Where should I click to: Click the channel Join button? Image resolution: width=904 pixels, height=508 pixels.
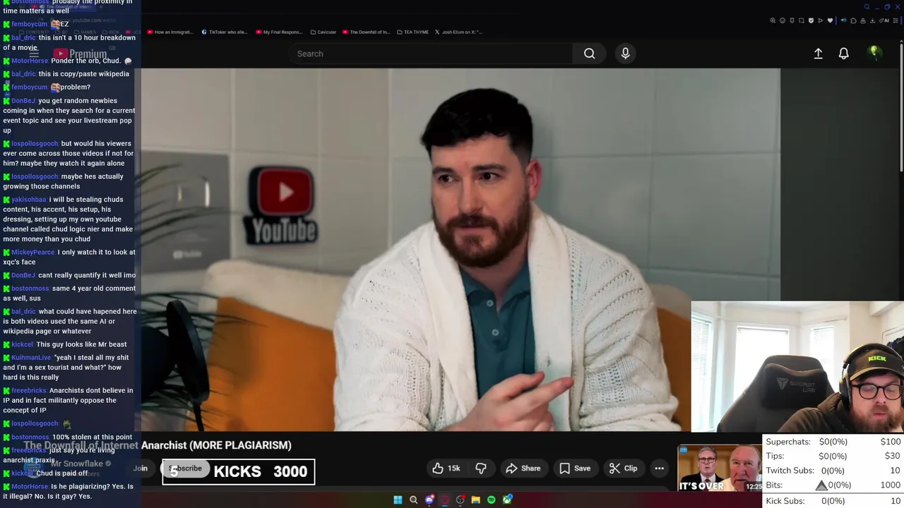141,468
